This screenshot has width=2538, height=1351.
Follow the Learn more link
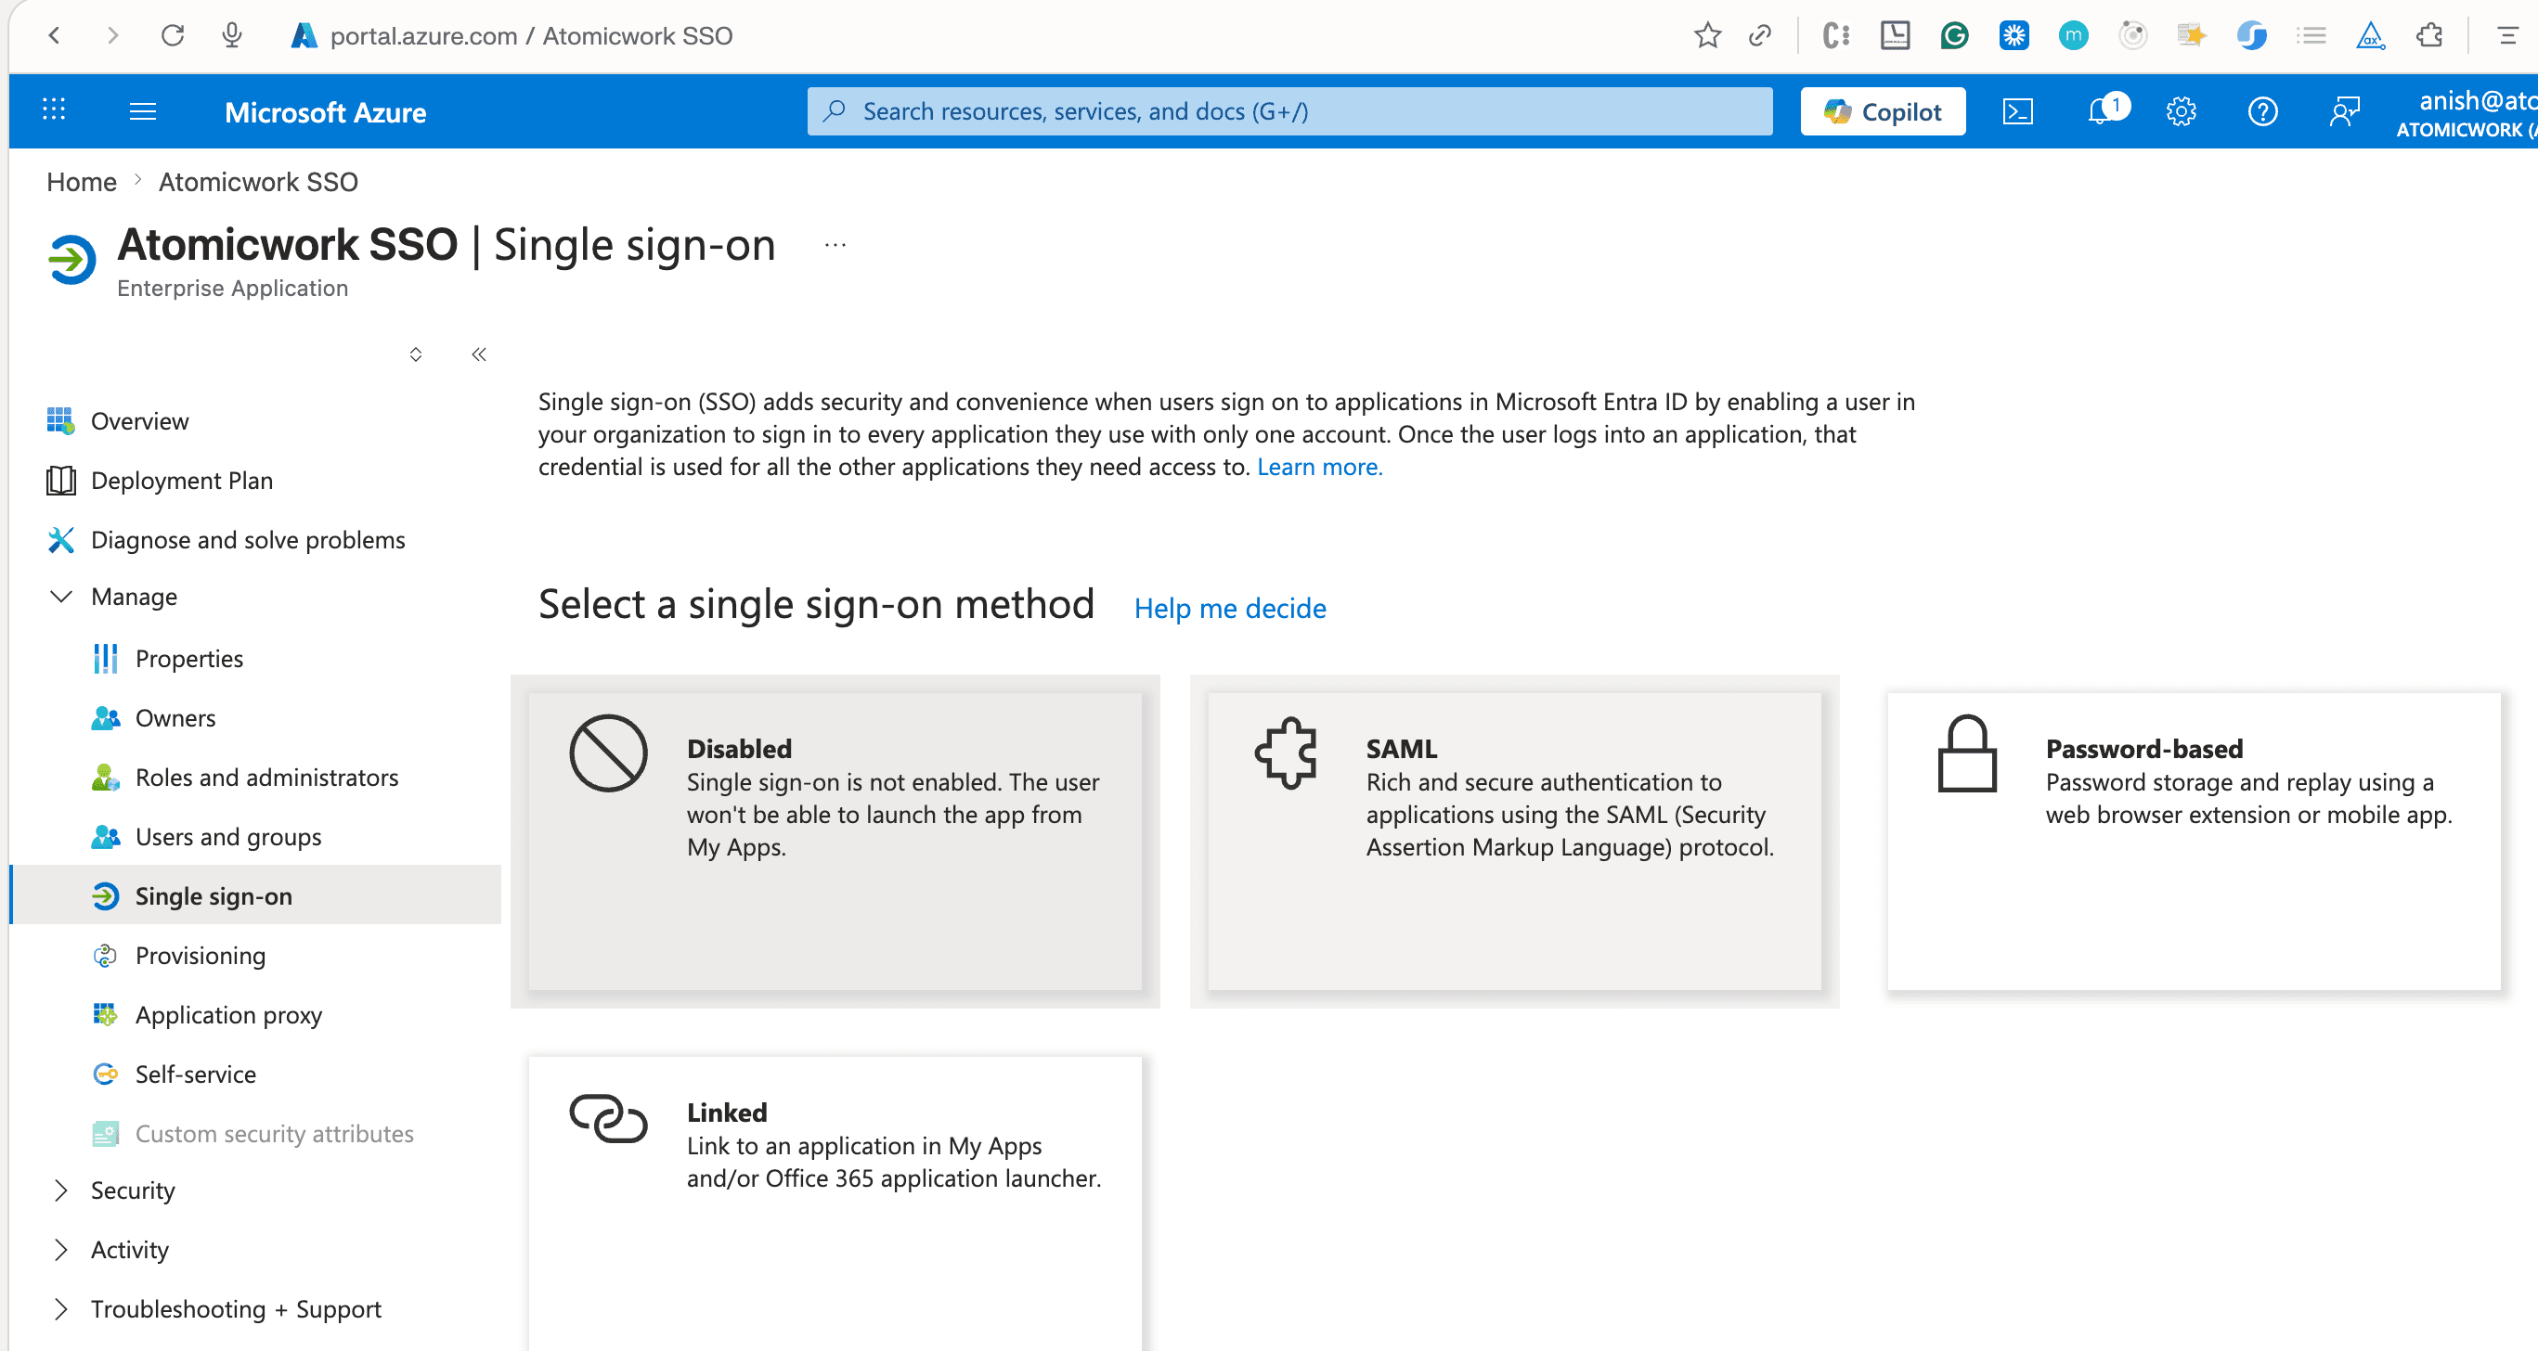coord(1320,467)
